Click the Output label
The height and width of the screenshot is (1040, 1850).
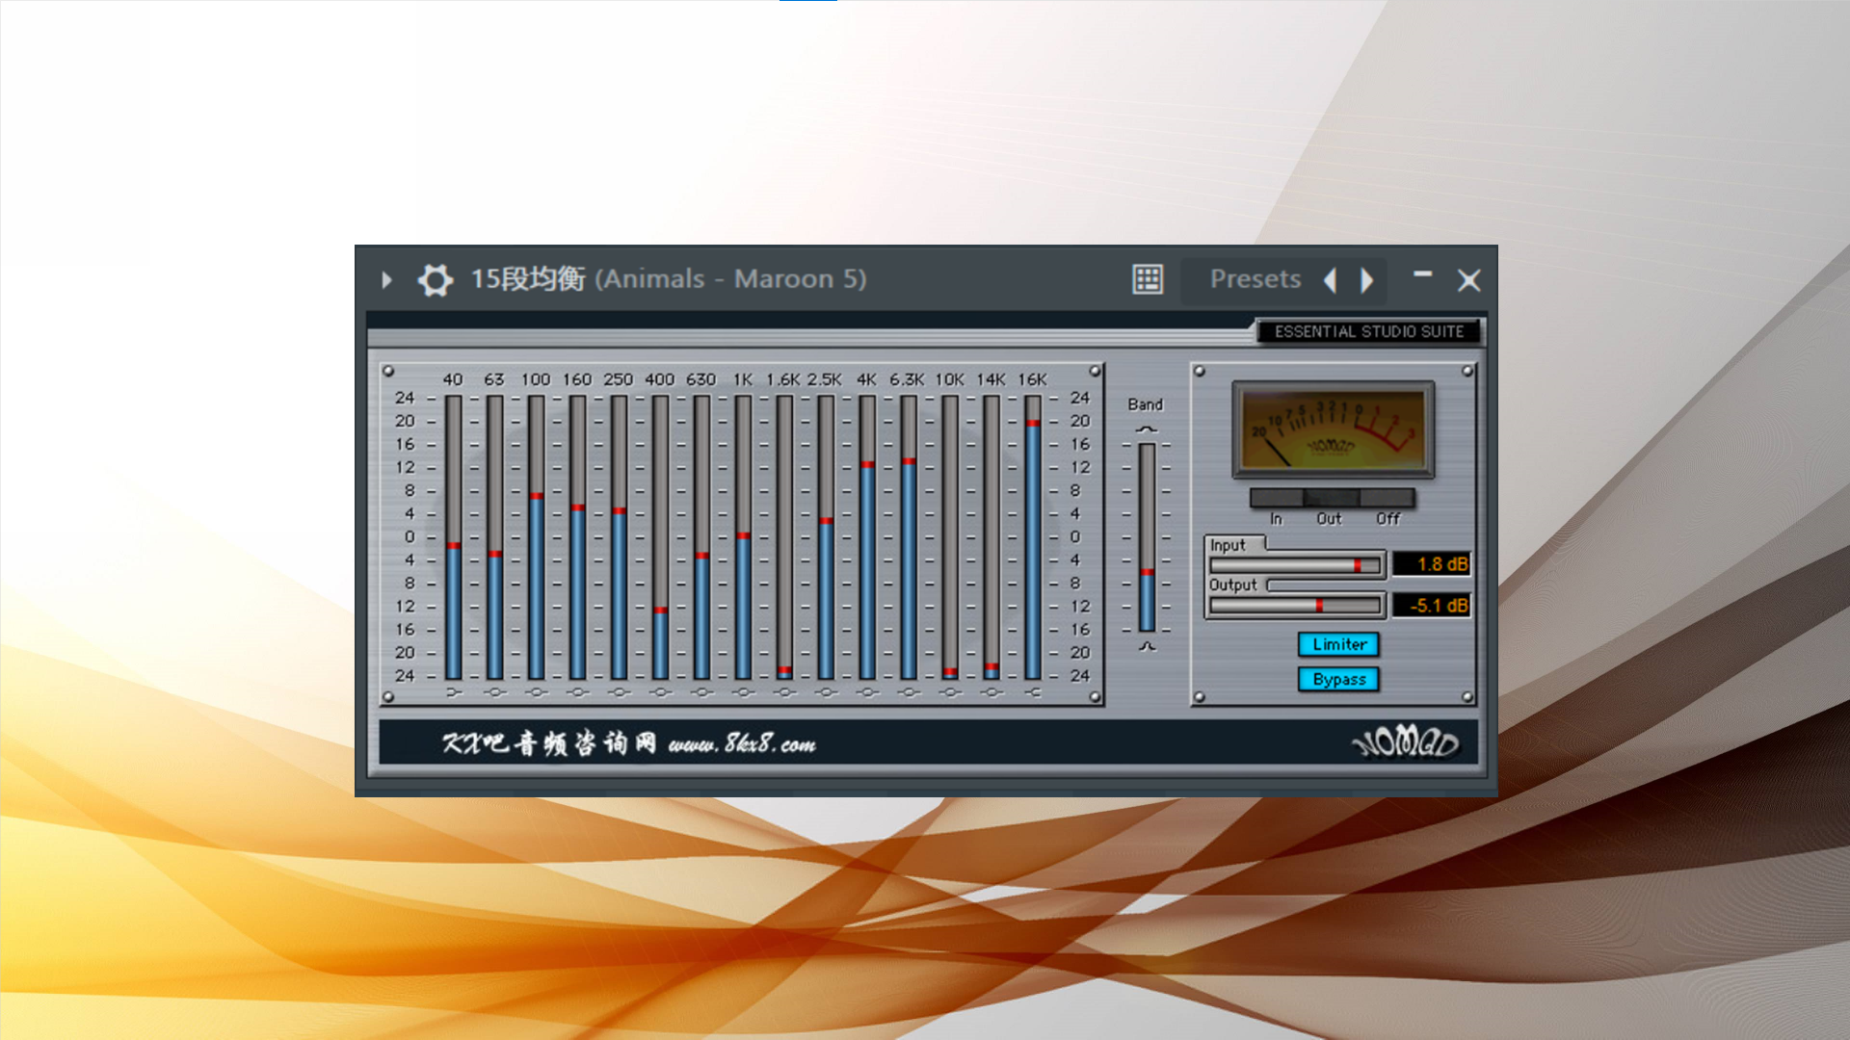point(1233,585)
